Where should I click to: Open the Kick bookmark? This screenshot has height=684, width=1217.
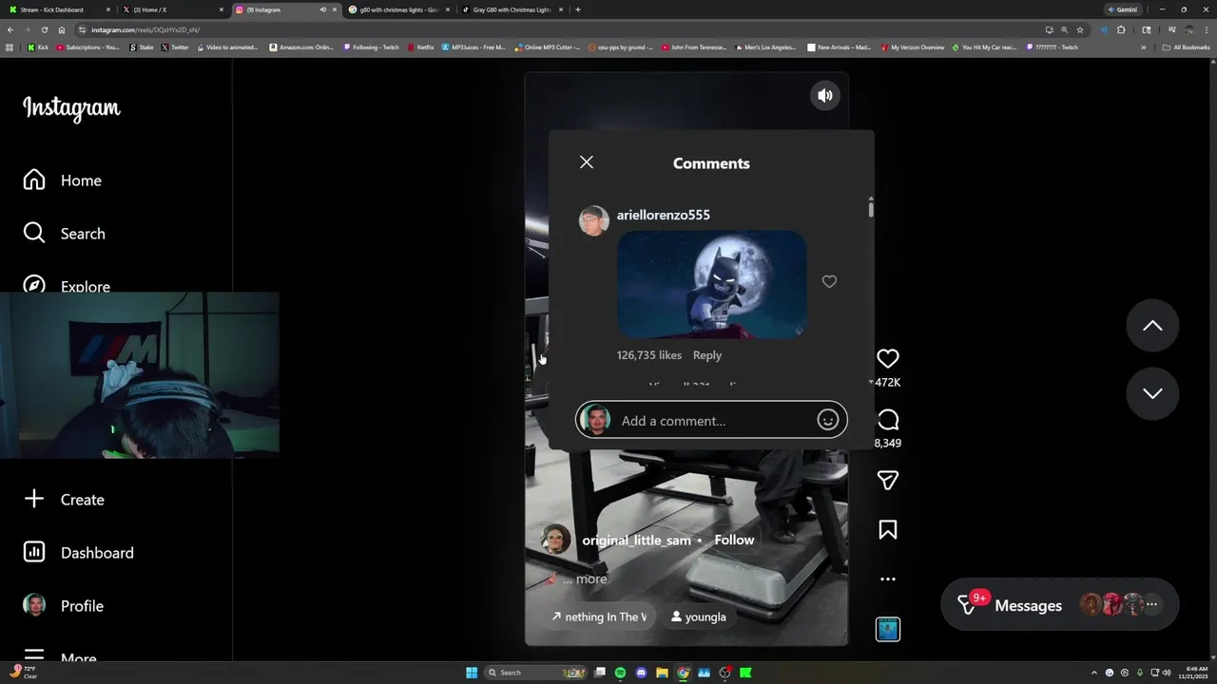coord(38,47)
